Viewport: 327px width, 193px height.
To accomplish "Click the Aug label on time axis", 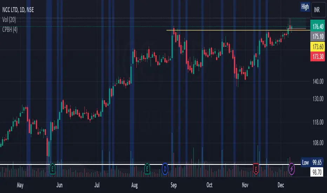I will (x=134, y=185).
